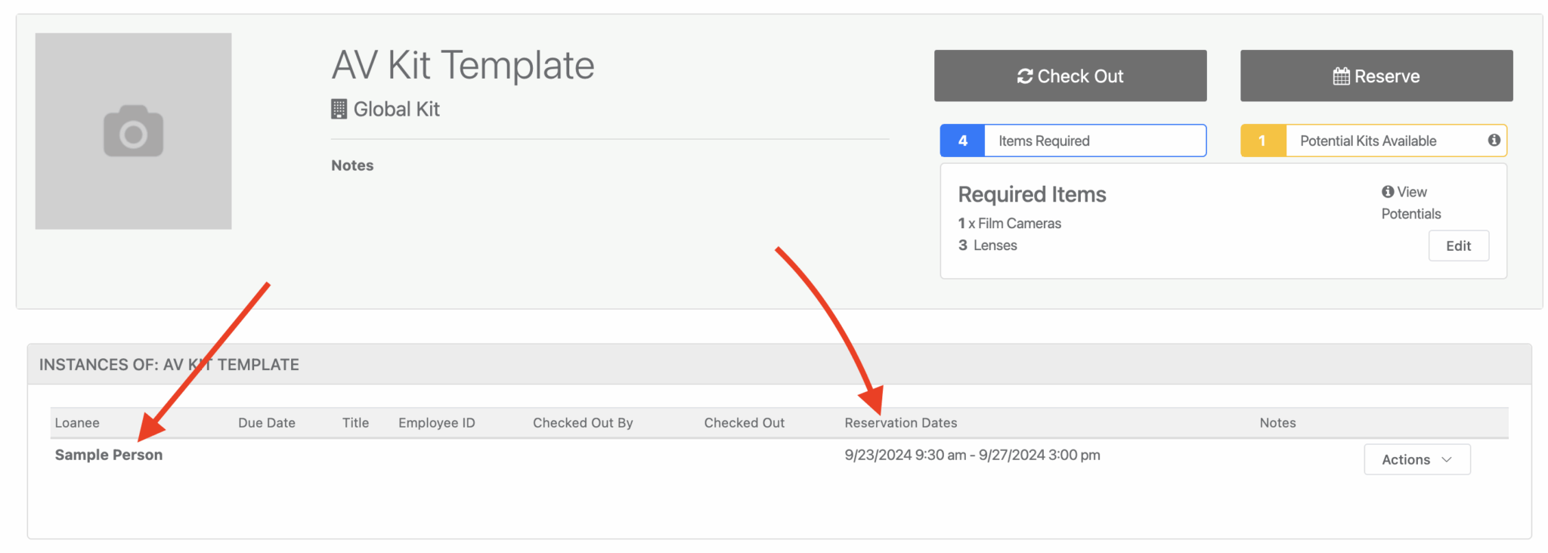Sort by the Due Date column header
This screenshot has height=553, width=1548.
[x=267, y=423]
